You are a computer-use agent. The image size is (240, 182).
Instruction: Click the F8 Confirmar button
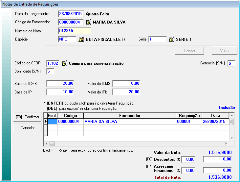click(x=27, y=117)
